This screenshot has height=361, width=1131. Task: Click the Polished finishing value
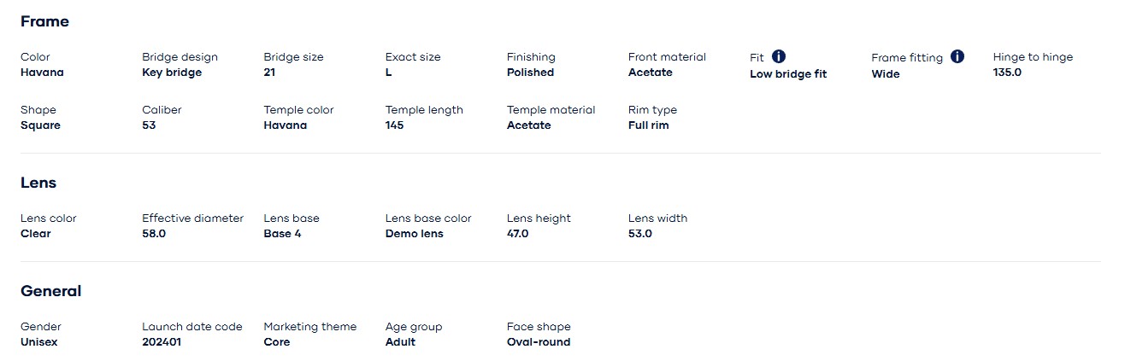pos(530,73)
